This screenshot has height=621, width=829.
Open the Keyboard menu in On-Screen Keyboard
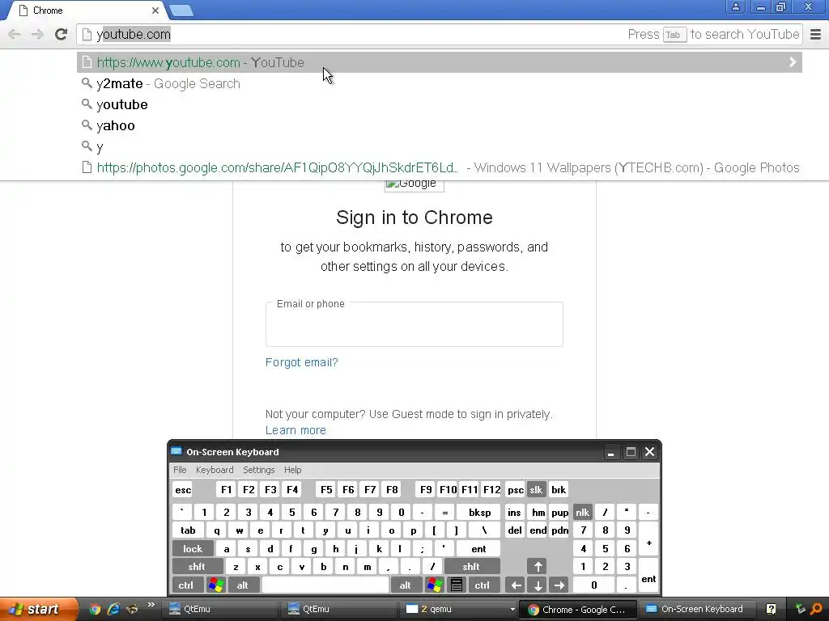click(215, 470)
